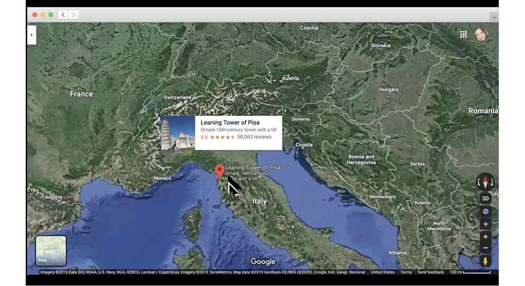Toggle the 3D view button

coord(485,198)
